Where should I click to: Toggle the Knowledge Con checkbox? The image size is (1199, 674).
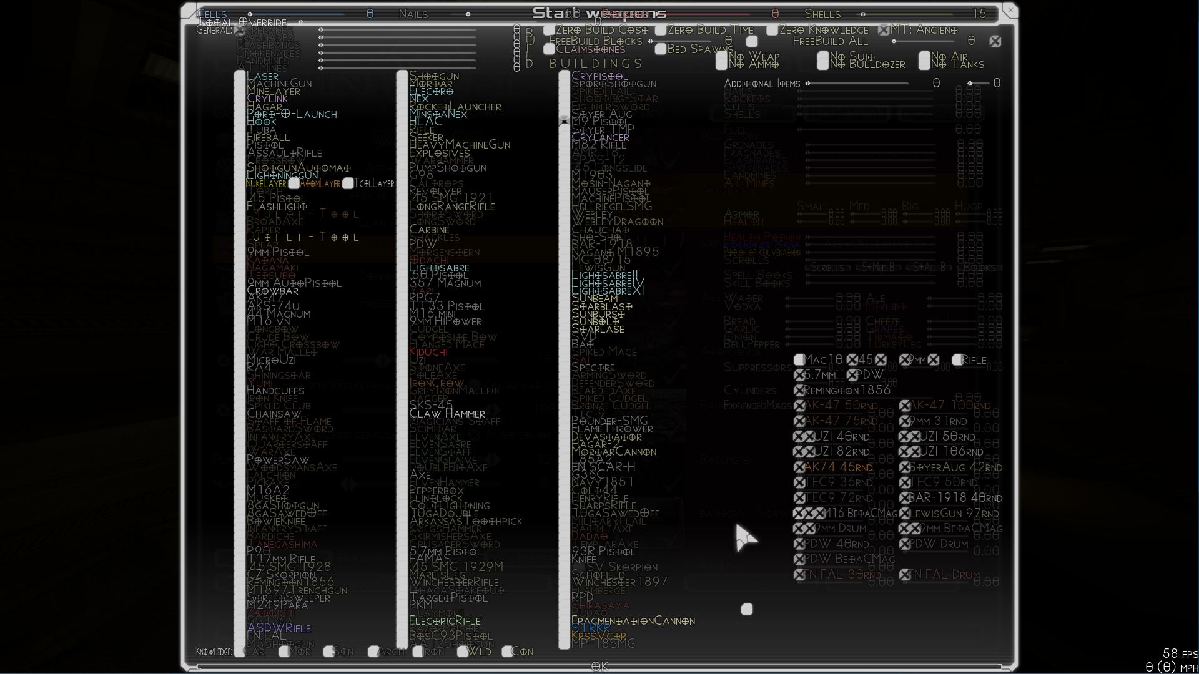[x=507, y=652]
